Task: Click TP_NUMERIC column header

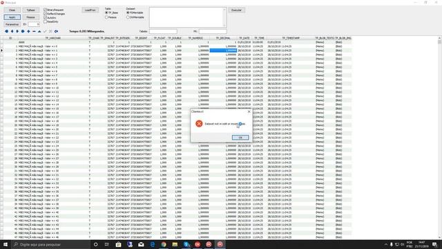Action: coord(195,38)
